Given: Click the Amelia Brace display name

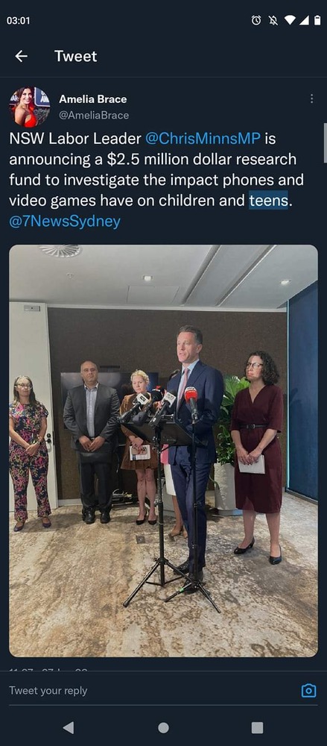Looking at the screenshot, I should 92,99.
